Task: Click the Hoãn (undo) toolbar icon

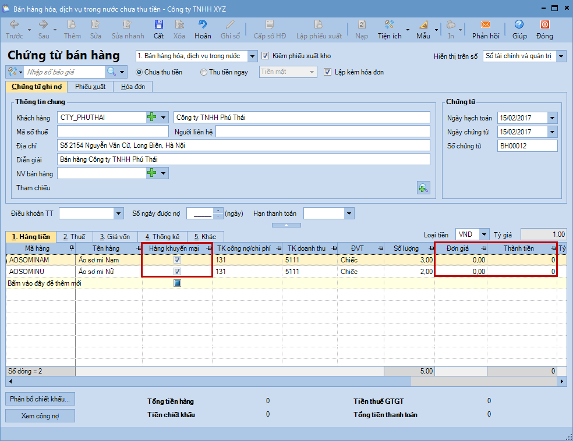Action: tap(203, 25)
